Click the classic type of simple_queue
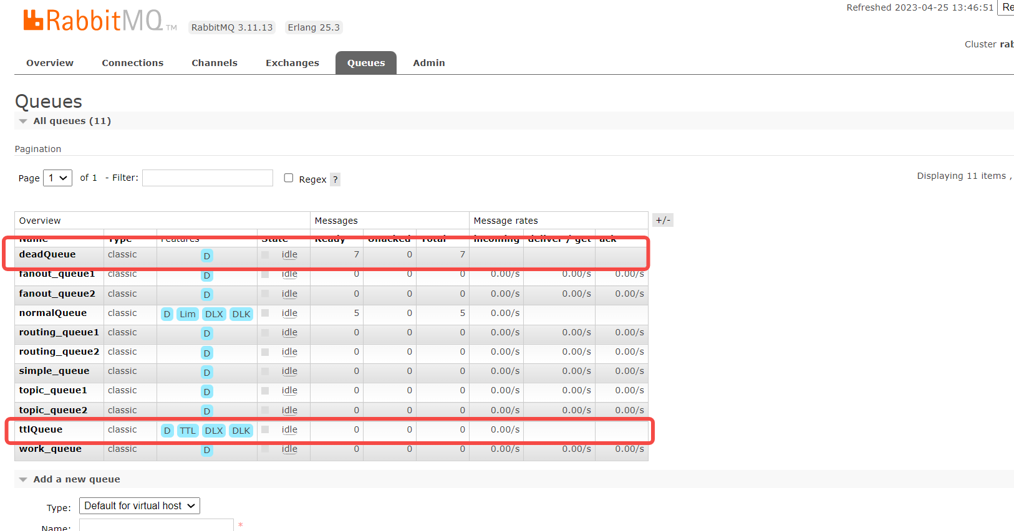The image size is (1014, 531). pos(122,371)
